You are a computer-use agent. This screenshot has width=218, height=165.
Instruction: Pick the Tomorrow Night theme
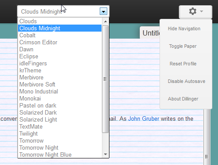[x=60, y=147]
